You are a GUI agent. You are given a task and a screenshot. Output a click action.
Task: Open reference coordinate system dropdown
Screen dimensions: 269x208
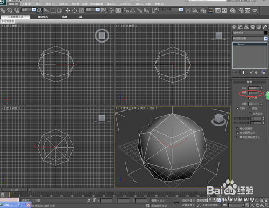tap(97, 10)
